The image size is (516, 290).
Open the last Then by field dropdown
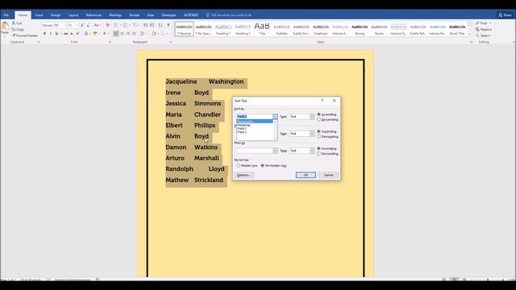coord(275,151)
